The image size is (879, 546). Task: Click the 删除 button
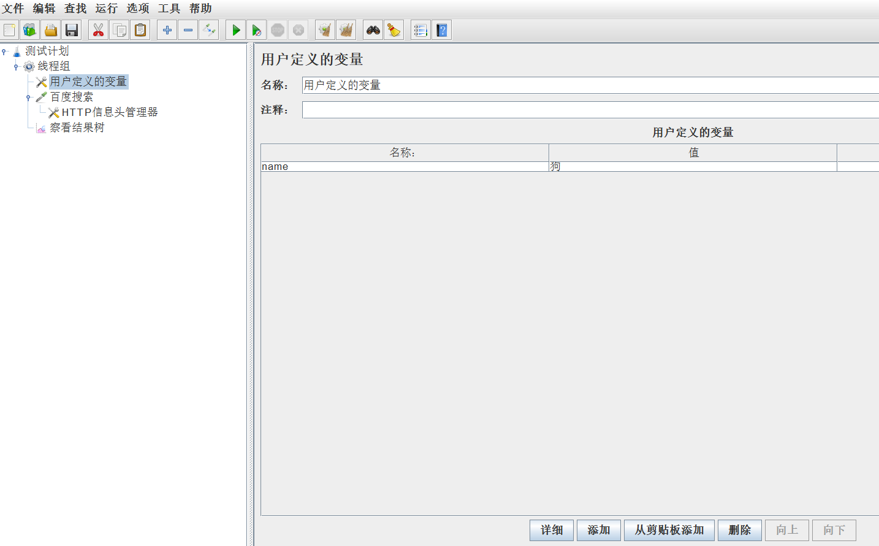740,530
